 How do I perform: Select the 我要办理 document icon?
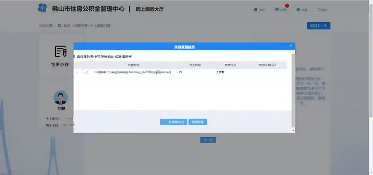click(60, 51)
